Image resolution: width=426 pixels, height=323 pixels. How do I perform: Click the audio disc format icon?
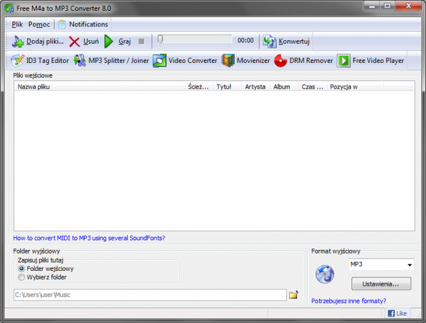pos(325,274)
